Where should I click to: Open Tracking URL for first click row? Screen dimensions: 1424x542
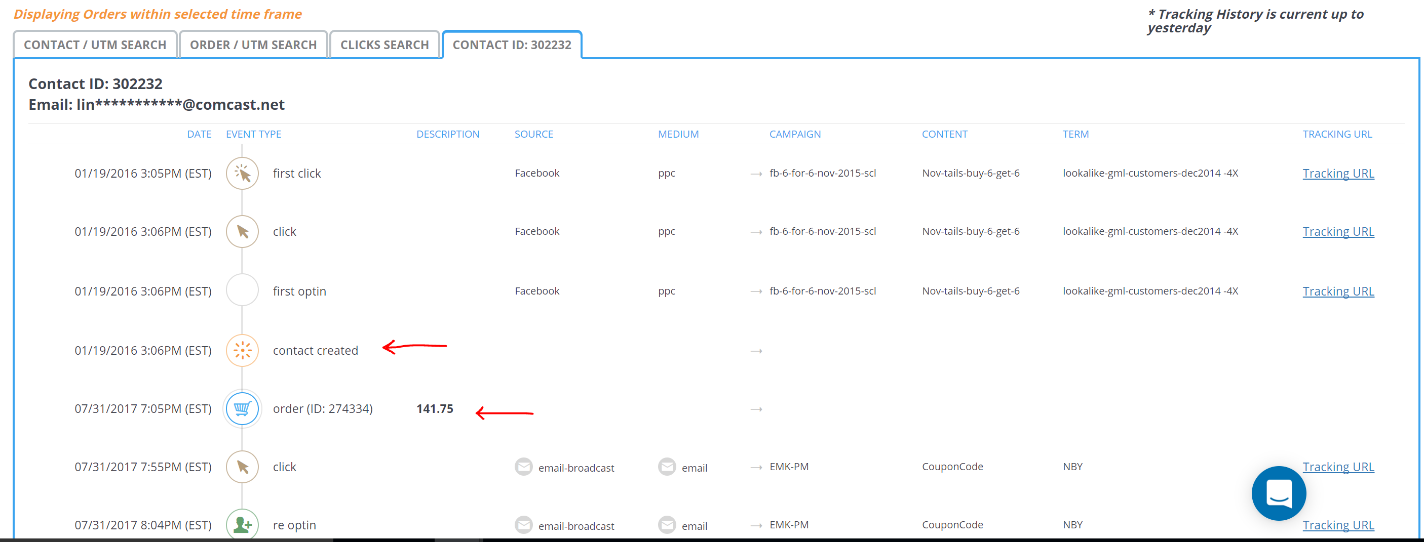pos(1338,174)
